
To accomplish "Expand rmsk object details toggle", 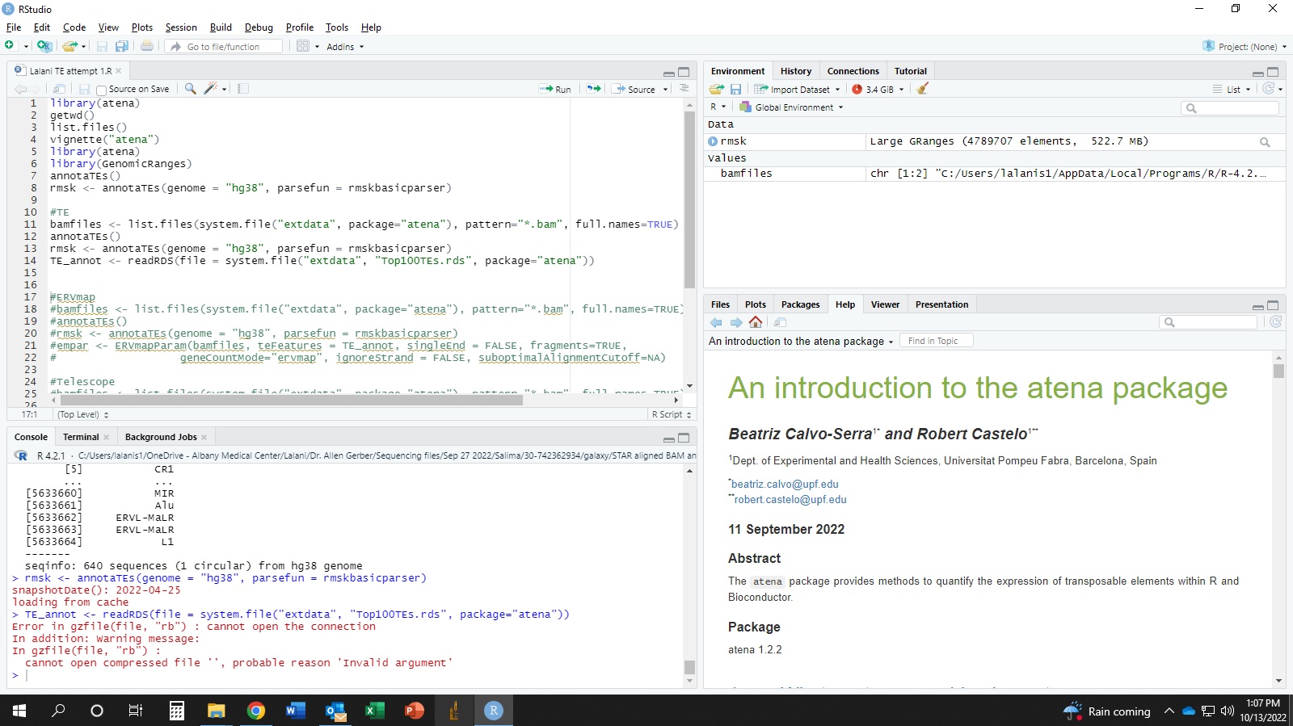I will [713, 141].
